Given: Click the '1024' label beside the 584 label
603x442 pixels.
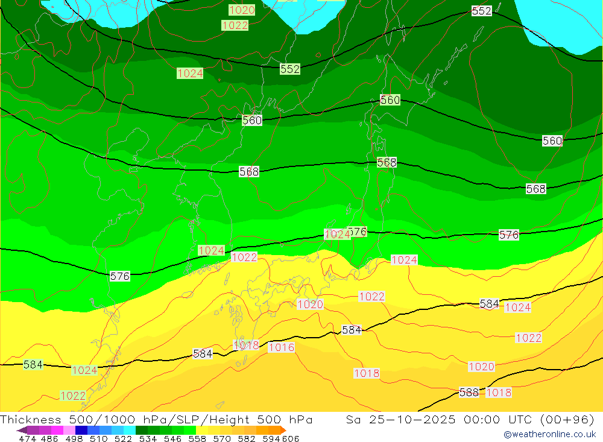Looking at the screenshot, I should (x=517, y=307).
